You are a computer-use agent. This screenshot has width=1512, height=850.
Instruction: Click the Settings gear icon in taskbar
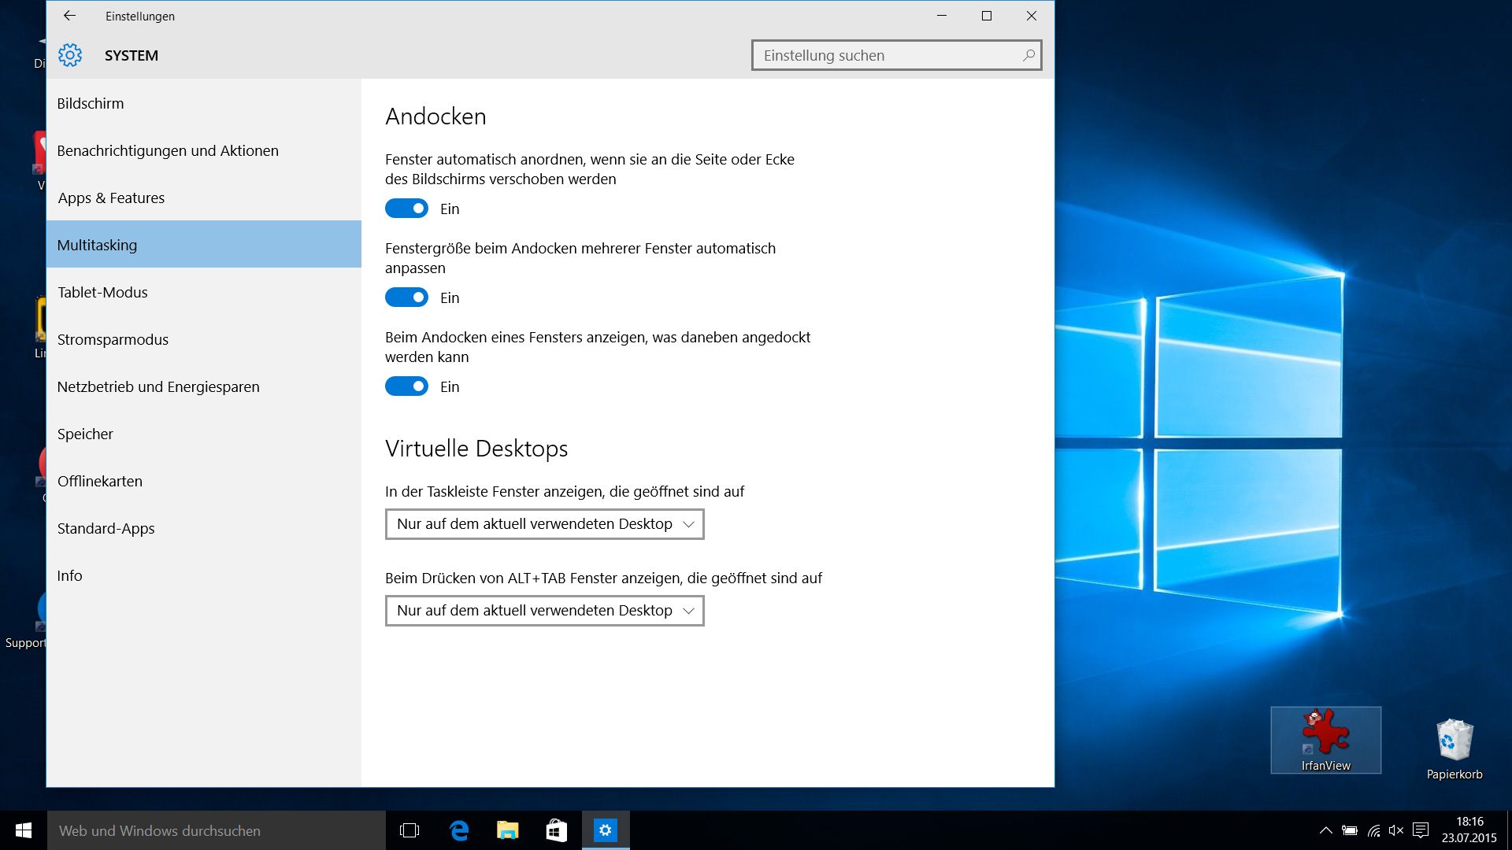(606, 830)
